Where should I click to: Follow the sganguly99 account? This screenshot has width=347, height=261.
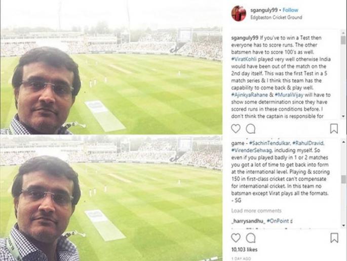click(x=290, y=10)
